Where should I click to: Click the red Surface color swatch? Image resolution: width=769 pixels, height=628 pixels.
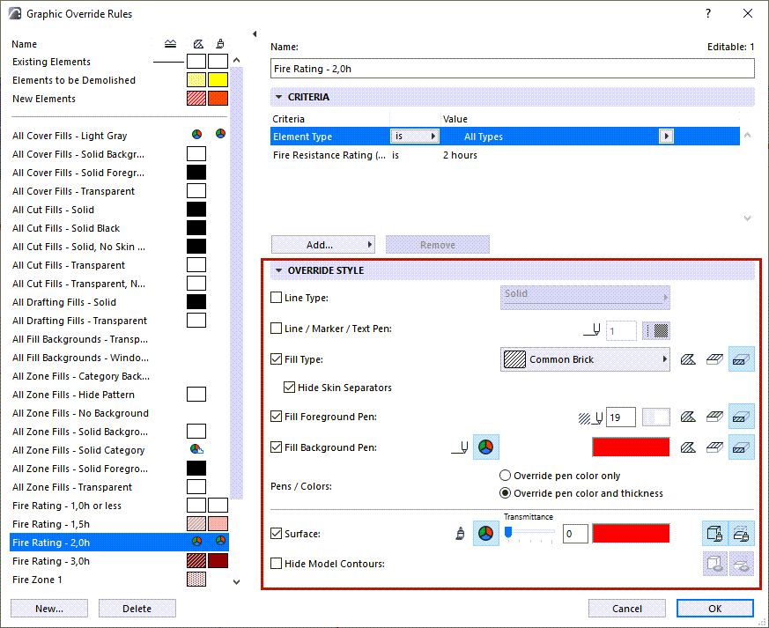[x=631, y=534]
